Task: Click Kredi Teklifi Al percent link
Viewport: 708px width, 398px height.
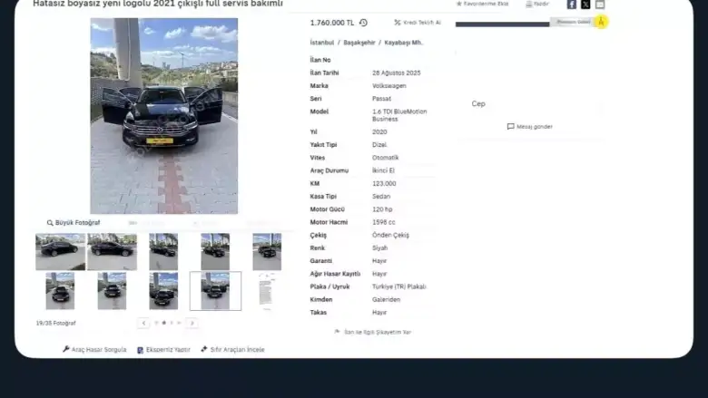Action: [x=418, y=23]
